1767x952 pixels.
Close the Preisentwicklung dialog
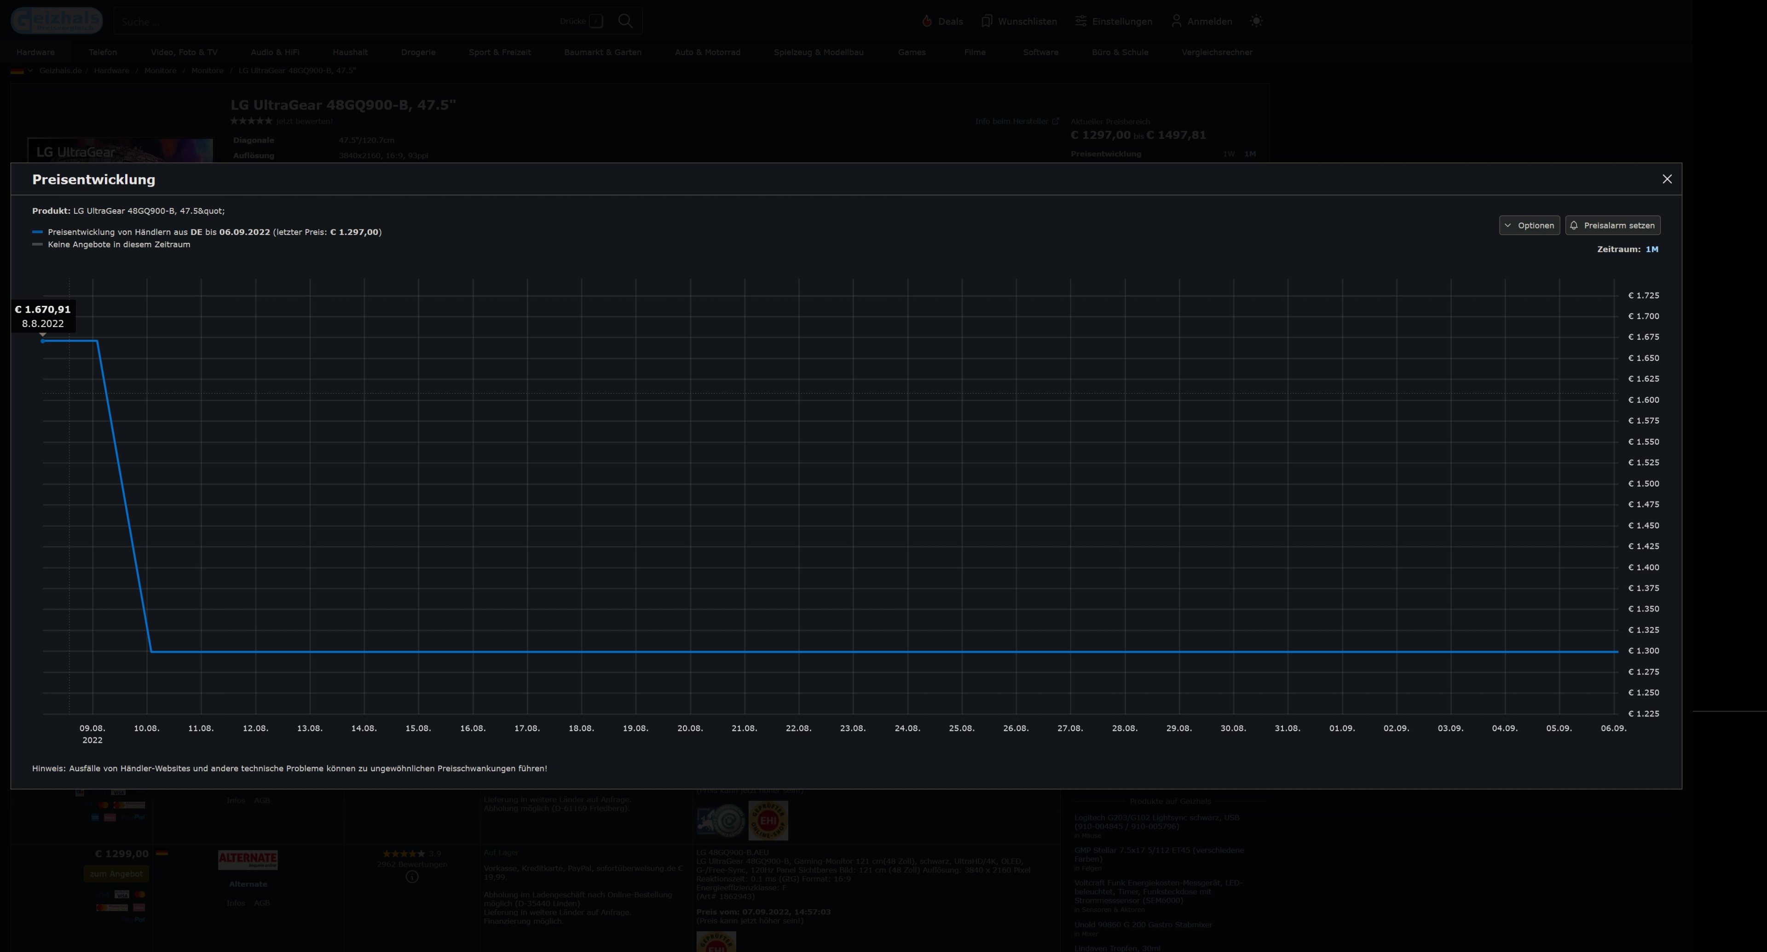1667,179
